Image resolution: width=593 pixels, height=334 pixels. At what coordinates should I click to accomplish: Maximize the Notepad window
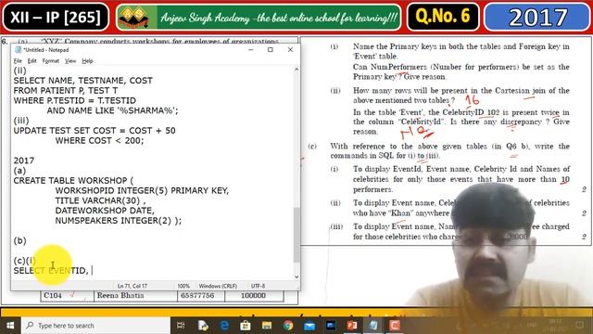(271, 49)
